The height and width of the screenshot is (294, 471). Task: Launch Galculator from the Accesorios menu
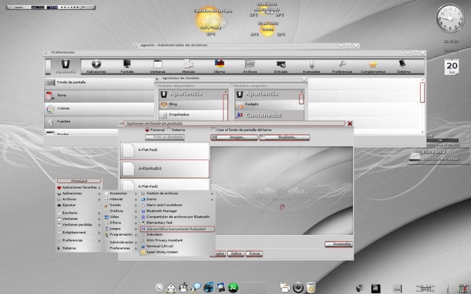tap(177, 234)
